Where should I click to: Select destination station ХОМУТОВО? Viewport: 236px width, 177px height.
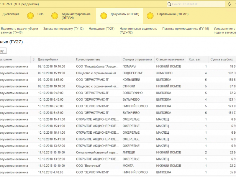[x=164, y=73]
